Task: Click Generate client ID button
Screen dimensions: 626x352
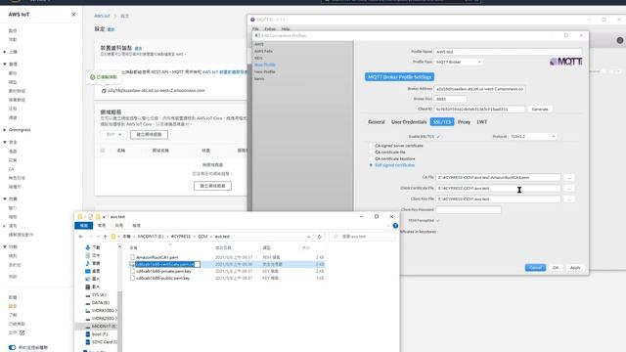Action: 540,109
